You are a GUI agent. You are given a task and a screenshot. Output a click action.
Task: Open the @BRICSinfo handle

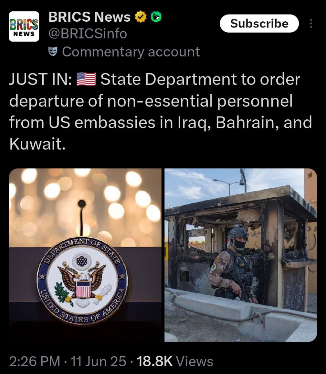pyautogui.click(x=88, y=34)
